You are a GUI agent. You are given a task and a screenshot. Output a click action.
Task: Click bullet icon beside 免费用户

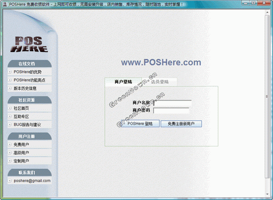(10, 144)
